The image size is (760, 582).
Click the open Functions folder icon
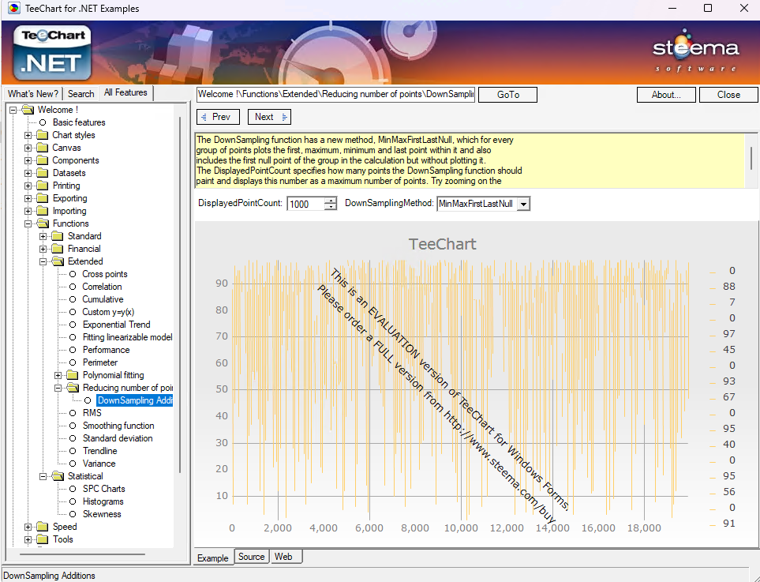coord(43,223)
